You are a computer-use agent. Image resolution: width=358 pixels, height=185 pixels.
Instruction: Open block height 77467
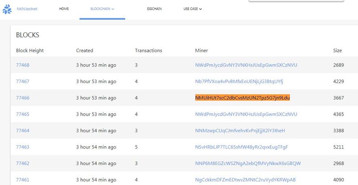point(23,81)
